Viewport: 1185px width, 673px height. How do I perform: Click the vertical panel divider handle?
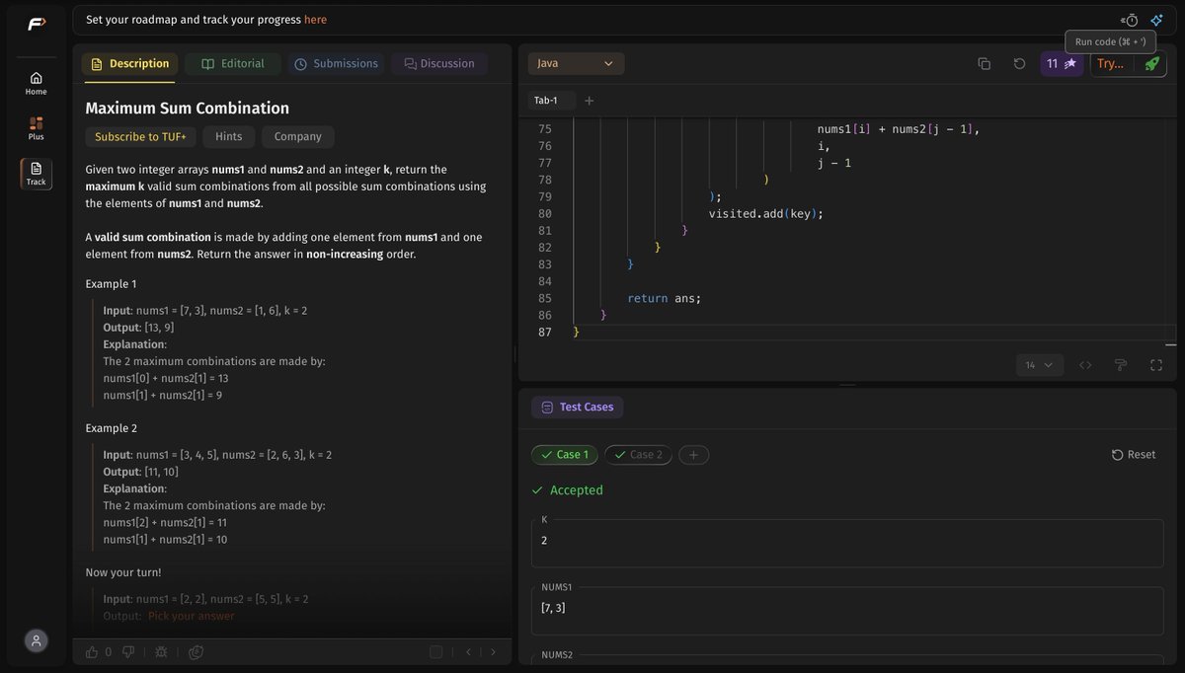514,354
